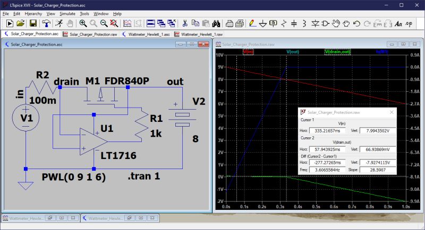The height and width of the screenshot is (230, 425).
Task: Click the LT1716 comparator label
Action: coord(118,155)
